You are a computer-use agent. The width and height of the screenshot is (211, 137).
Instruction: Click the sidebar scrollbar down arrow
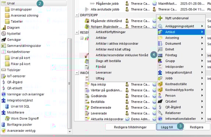pyautogui.click(x=70, y=131)
